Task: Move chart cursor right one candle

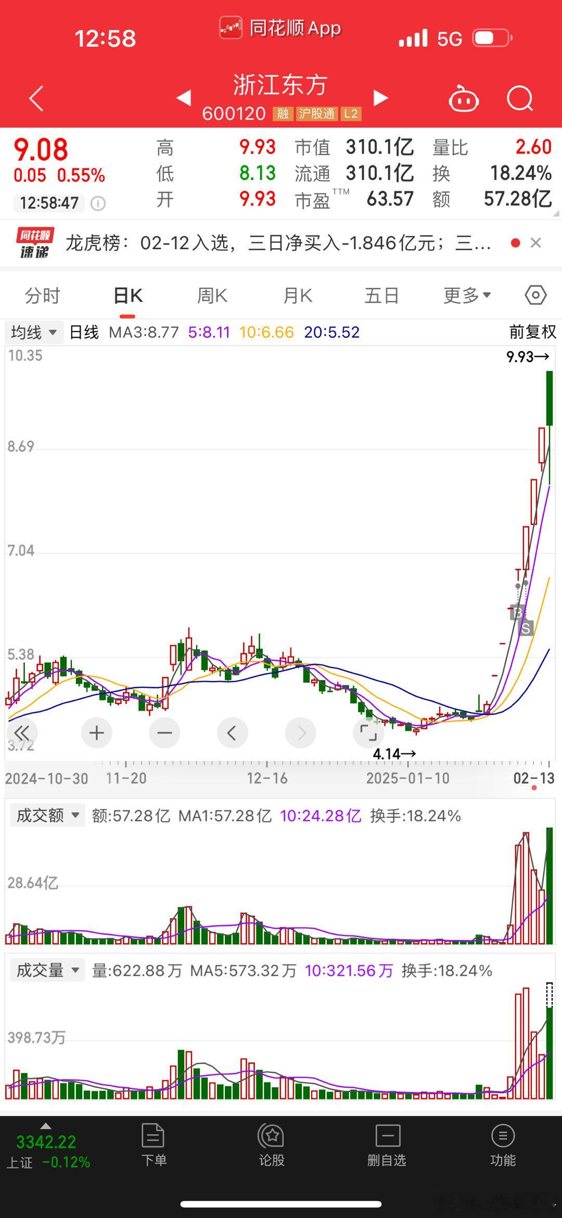Action: point(301,733)
